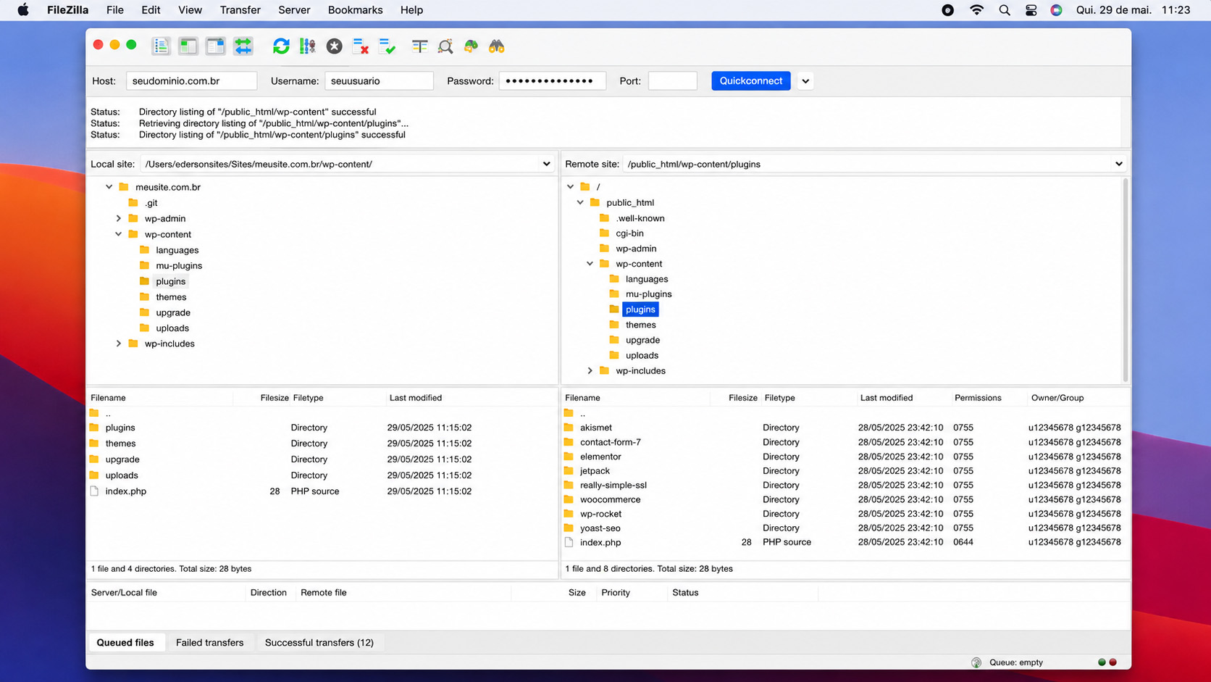
Task: Click the local .git folder icon
Action: point(133,203)
